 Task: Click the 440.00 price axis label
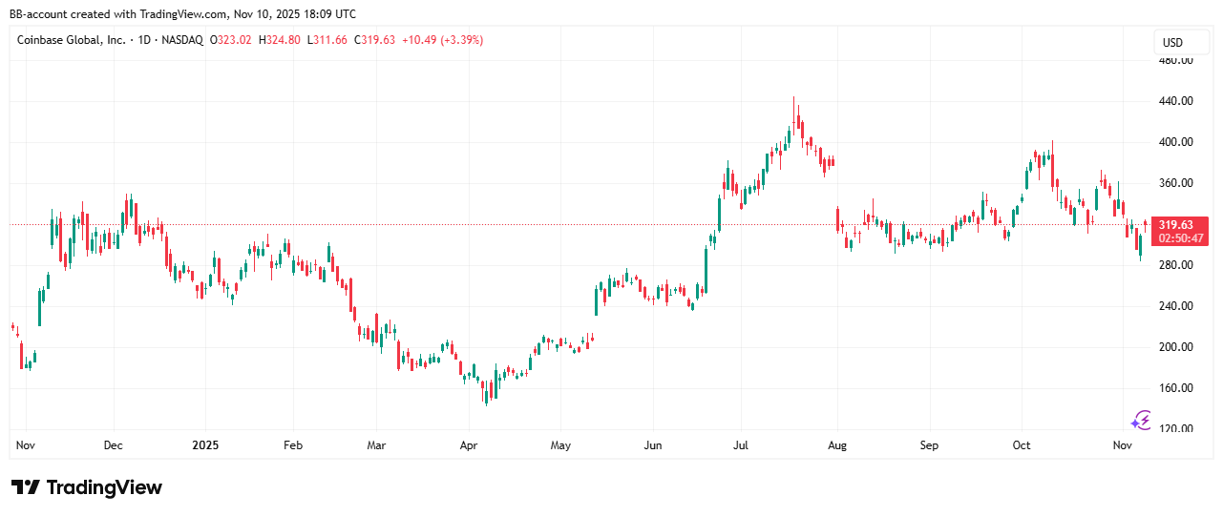(x=1175, y=101)
